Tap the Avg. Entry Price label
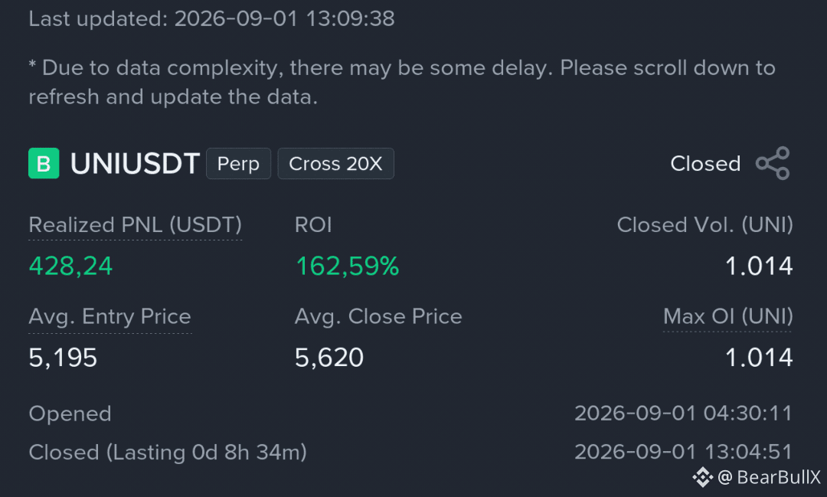Screen dimensions: 827x497 pos(110,317)
